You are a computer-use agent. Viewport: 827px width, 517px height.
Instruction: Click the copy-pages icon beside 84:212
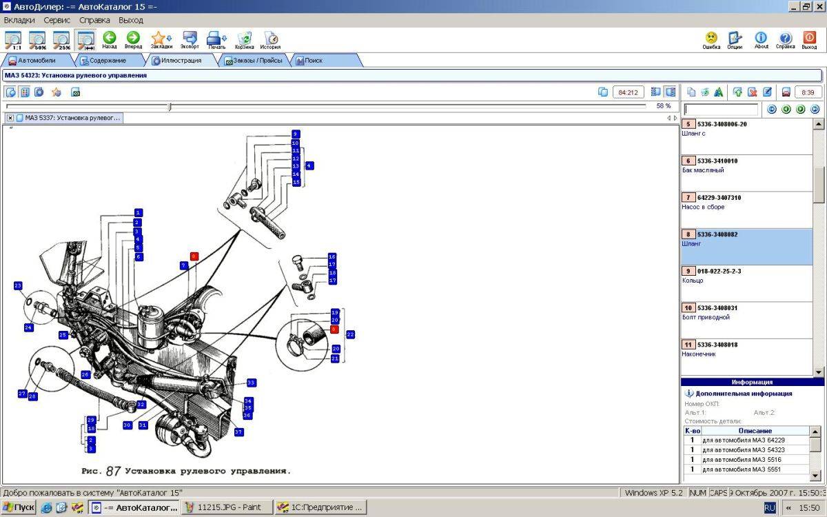(603, 92)
